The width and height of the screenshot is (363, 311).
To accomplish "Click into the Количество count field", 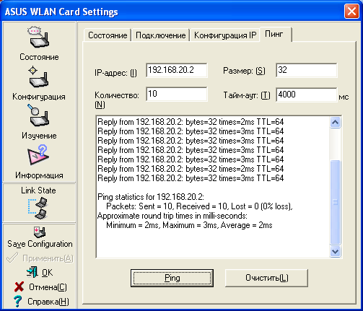I will pos(177,94).
